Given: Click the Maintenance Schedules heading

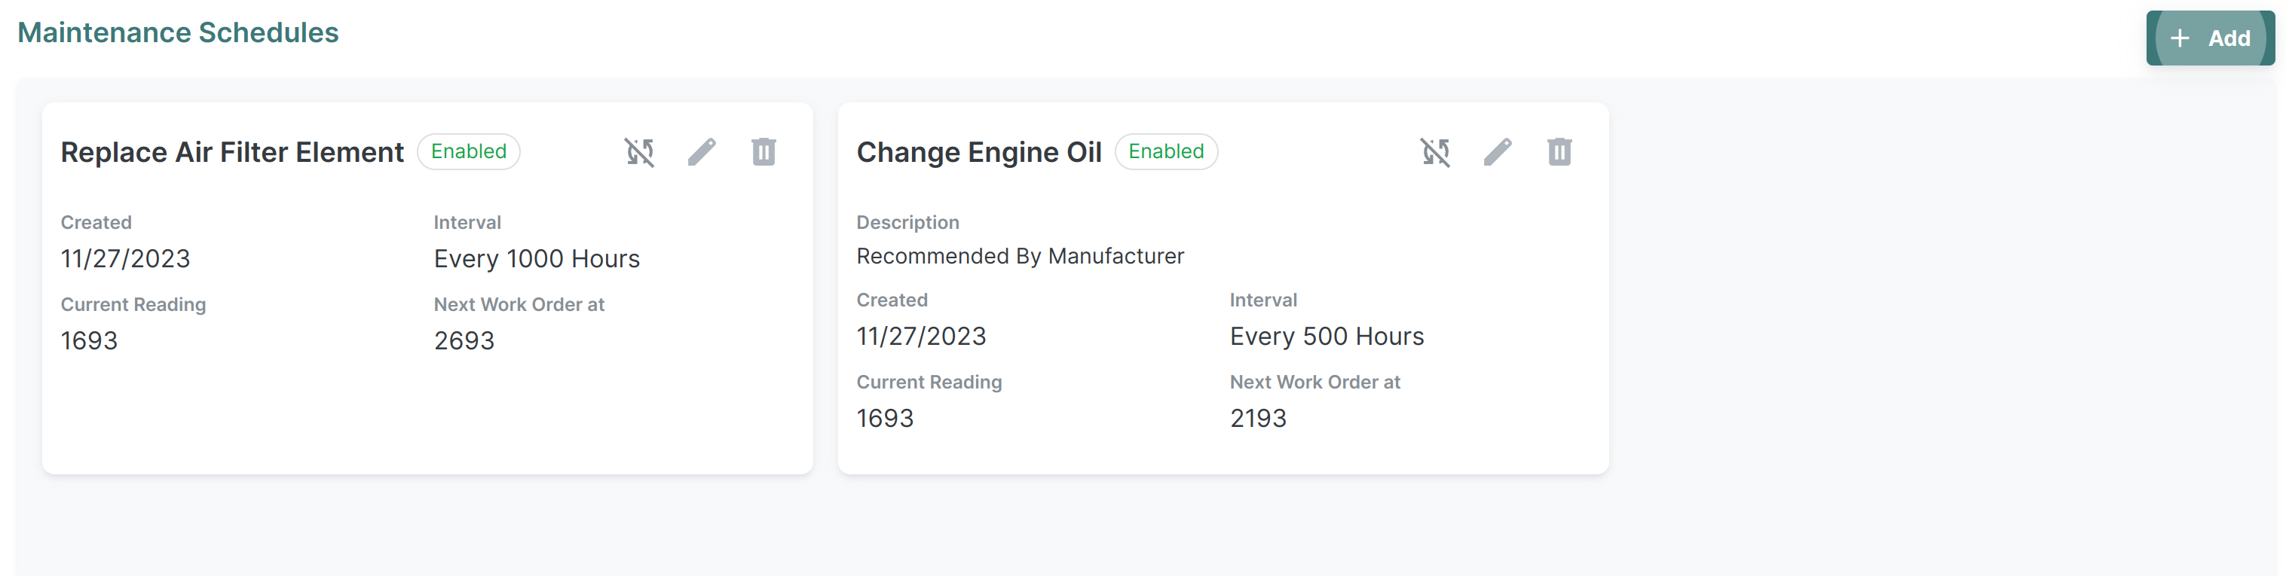Looking at the screenshot, I should [179, 33].
